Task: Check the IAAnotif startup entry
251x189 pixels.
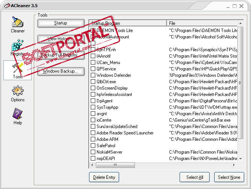Action: [93, 56]
